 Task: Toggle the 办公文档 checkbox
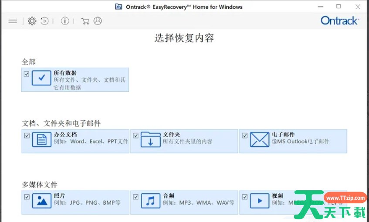pyautogui.click(x=27, y=136)
